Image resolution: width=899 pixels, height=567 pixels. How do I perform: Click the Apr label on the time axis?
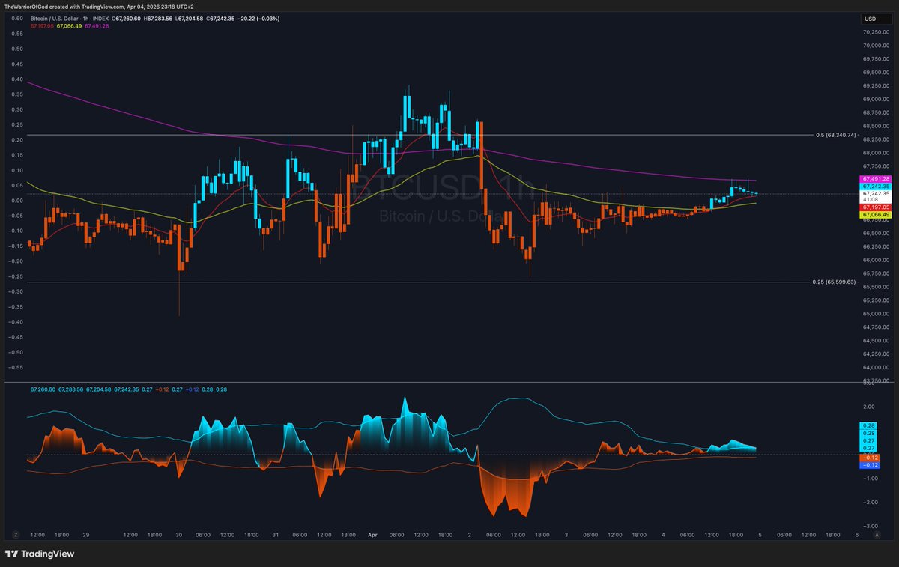(x=372, y=535)
